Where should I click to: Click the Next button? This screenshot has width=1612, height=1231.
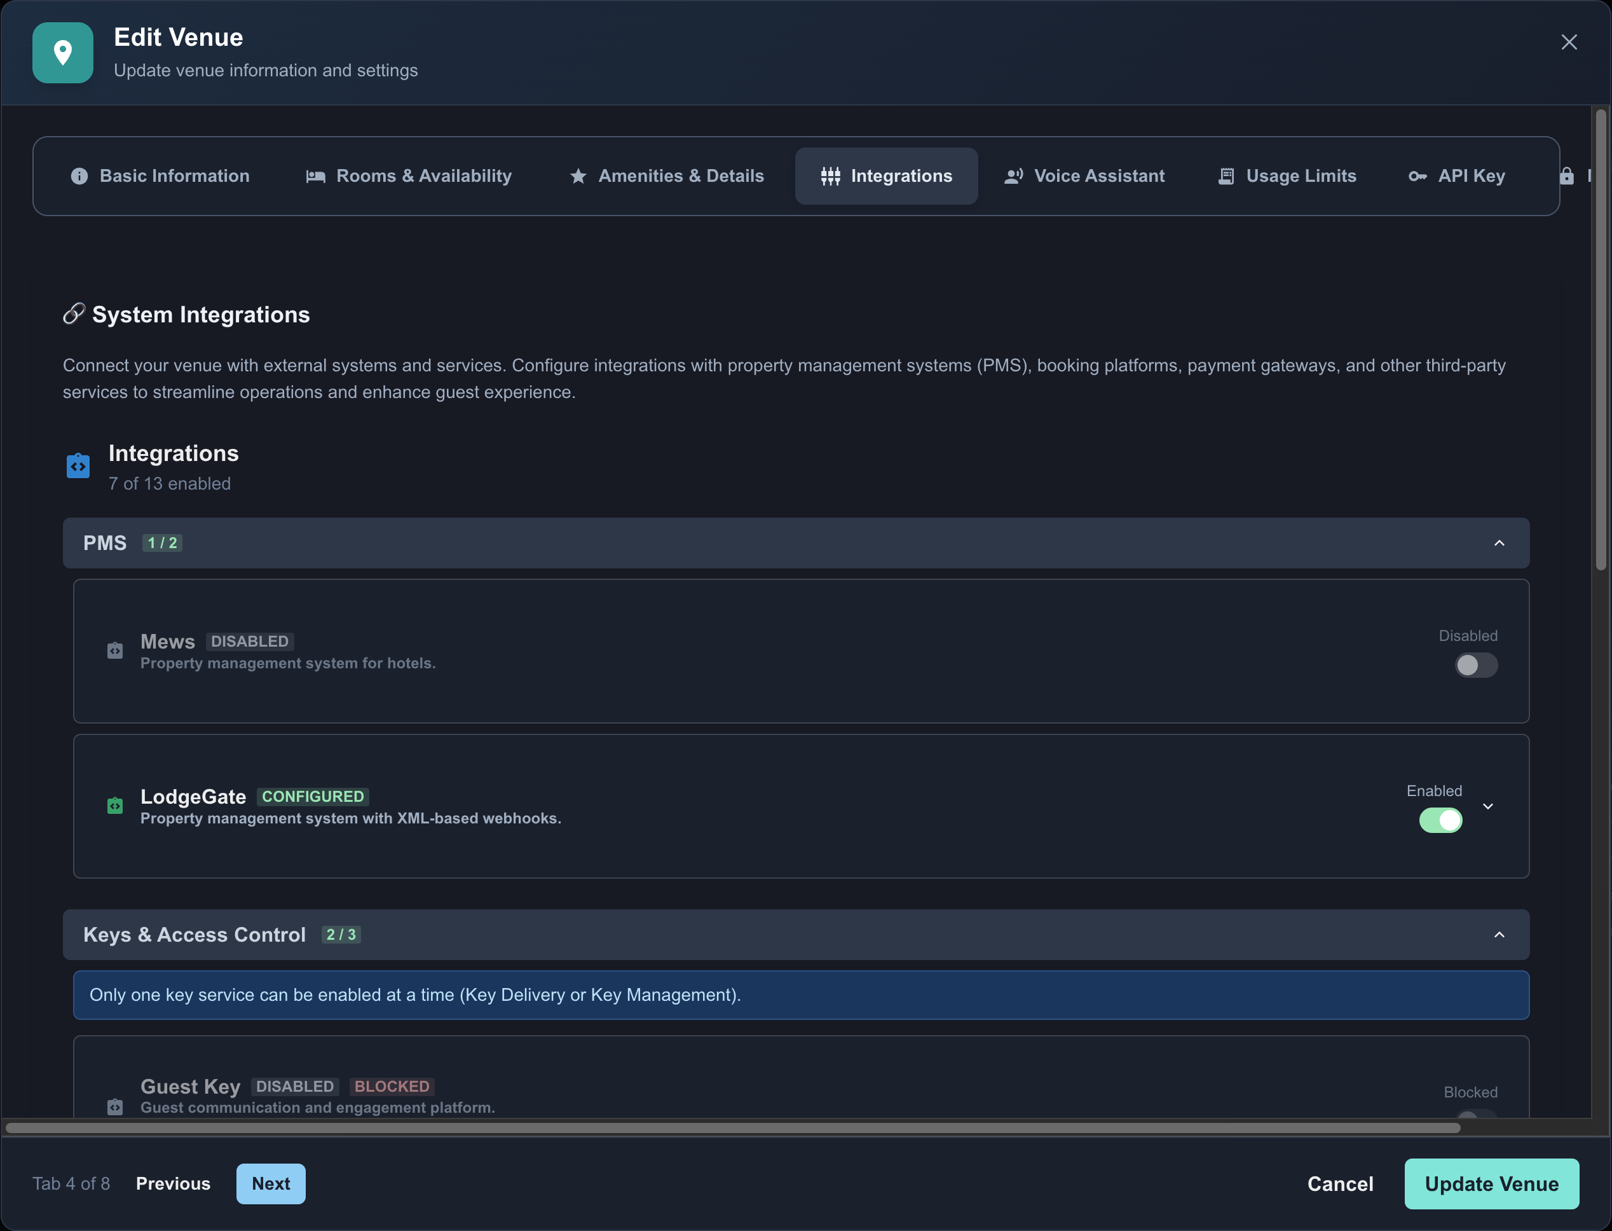click(x=271, y=1184)
